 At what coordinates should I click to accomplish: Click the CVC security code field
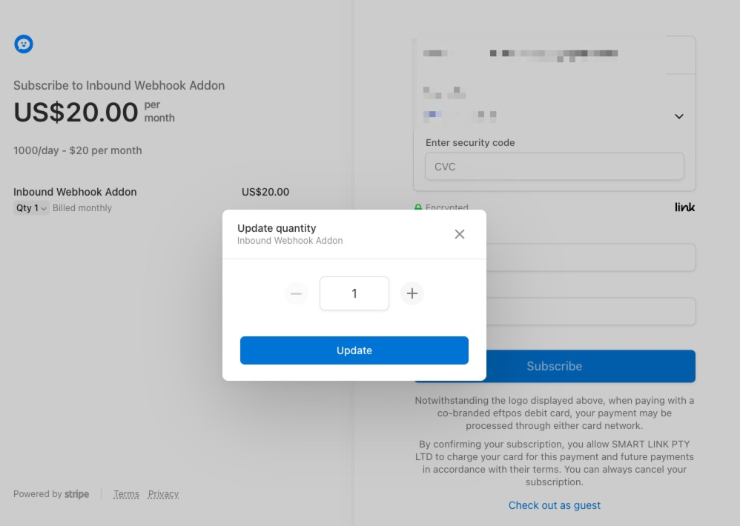tap(555, 167)
